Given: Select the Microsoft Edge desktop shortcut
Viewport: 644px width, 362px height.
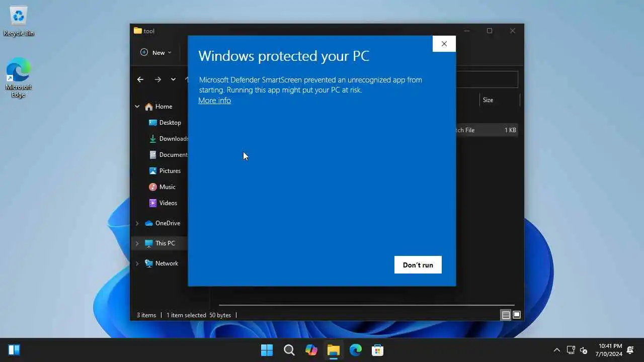Looking at the screenshot, I should (x=19, y=78).
